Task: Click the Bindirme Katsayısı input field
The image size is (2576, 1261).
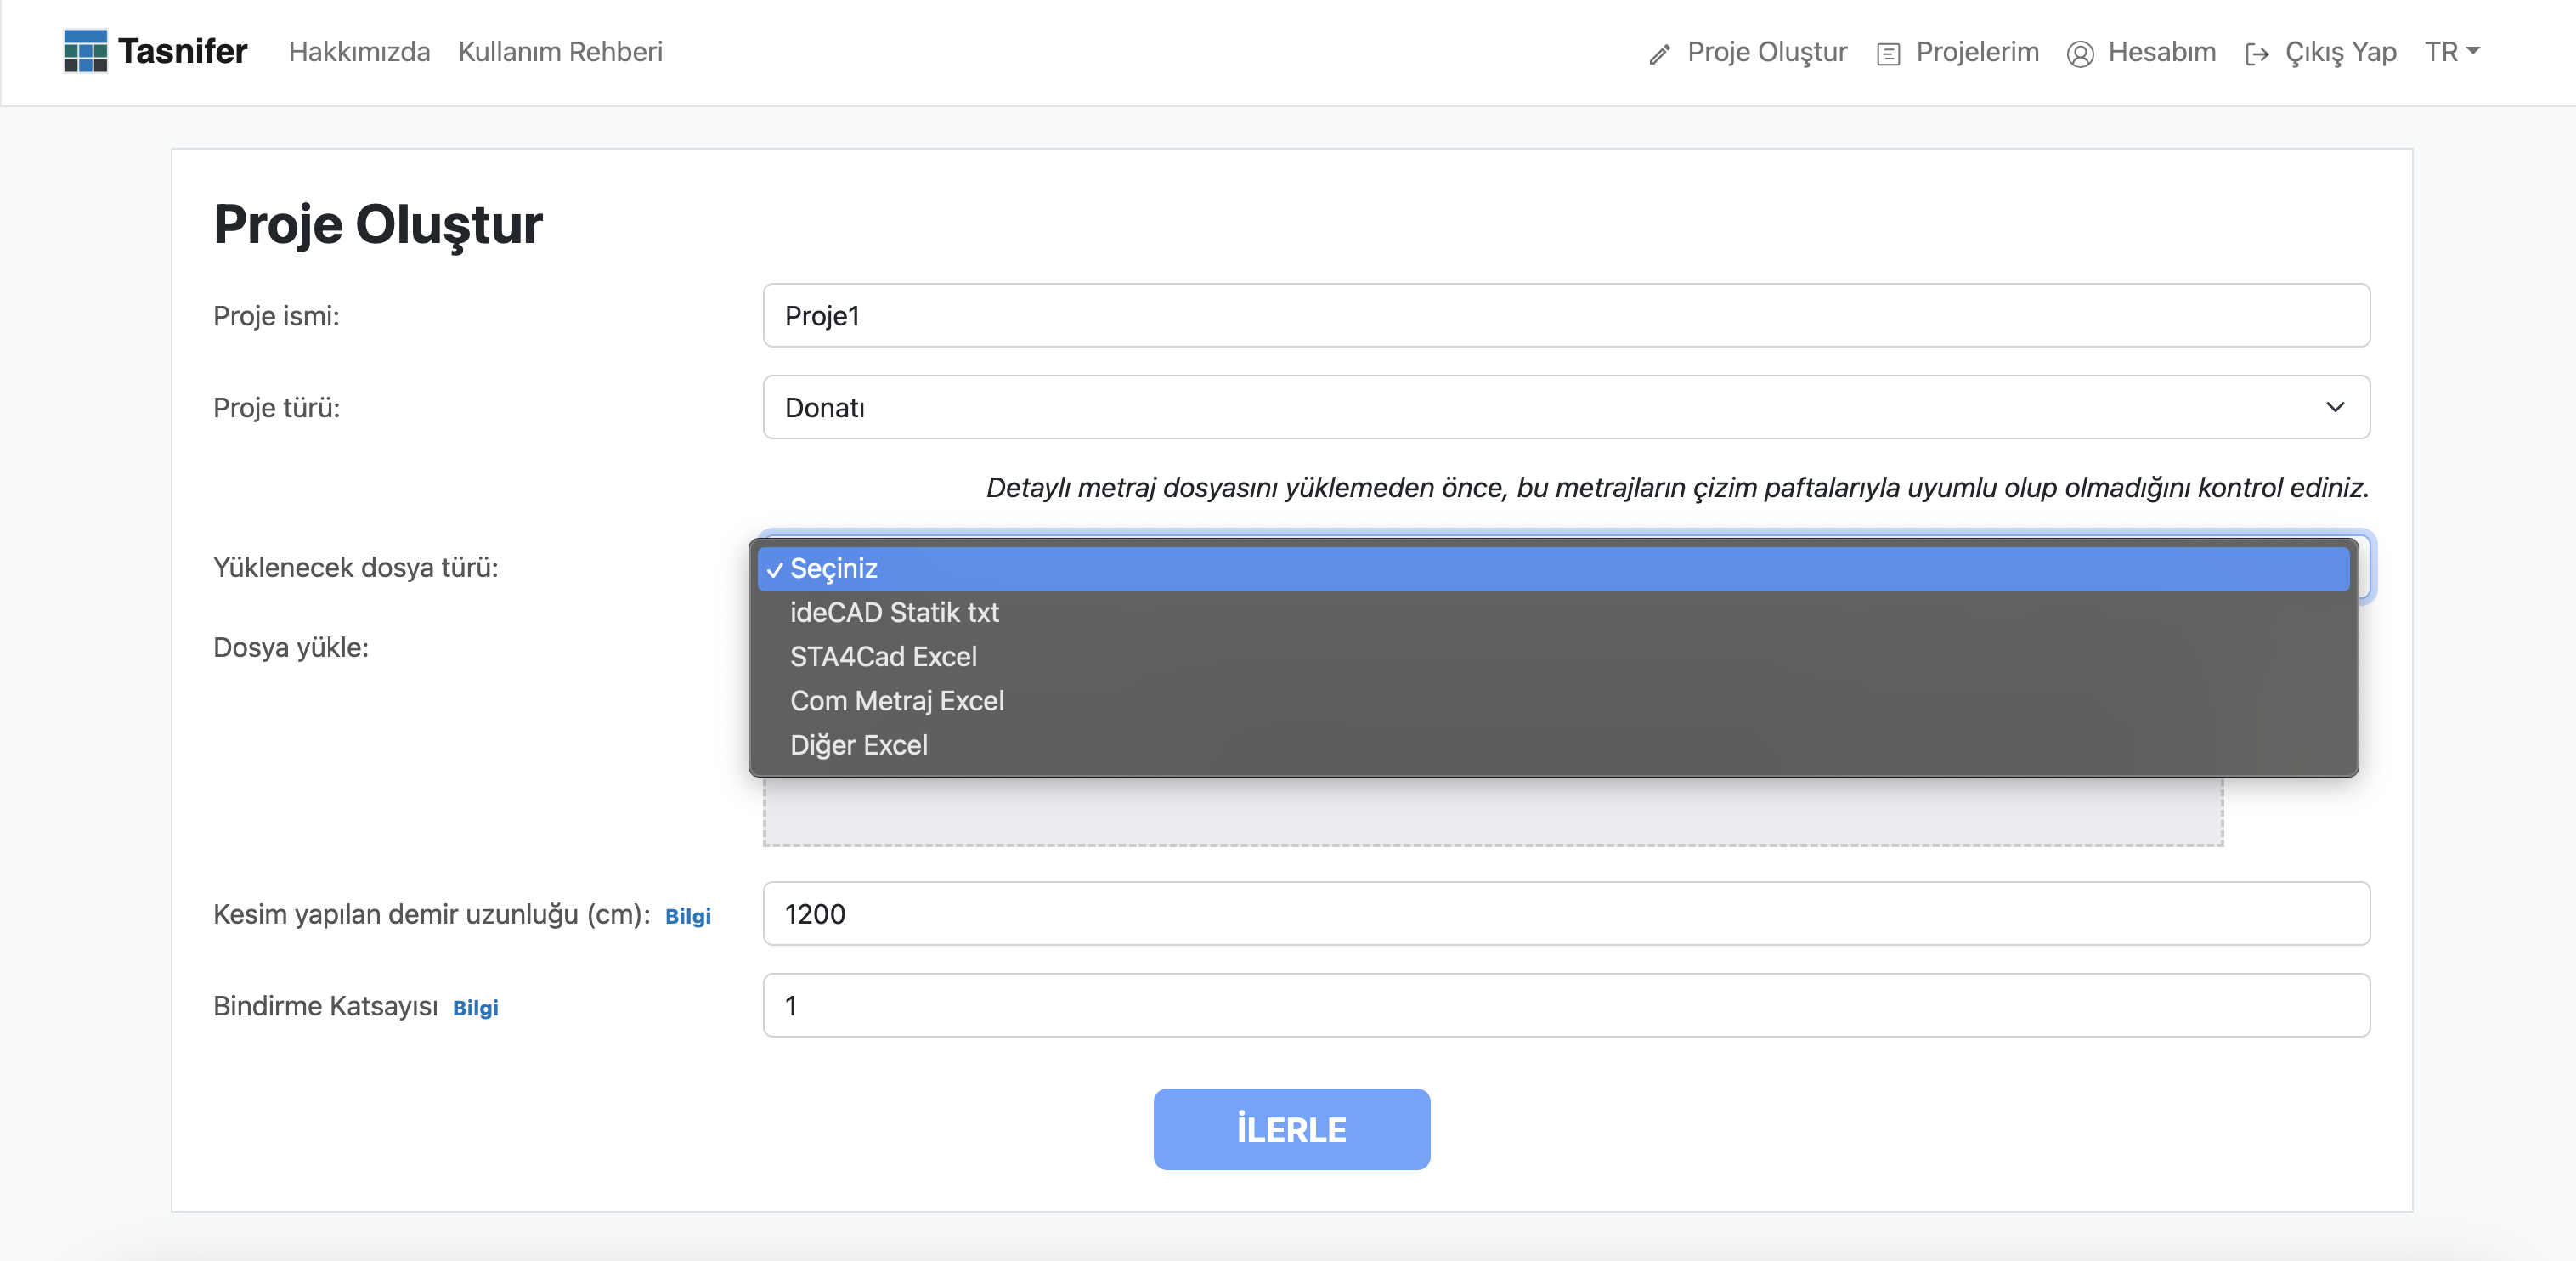Action: click(x=1566, y=1005)
